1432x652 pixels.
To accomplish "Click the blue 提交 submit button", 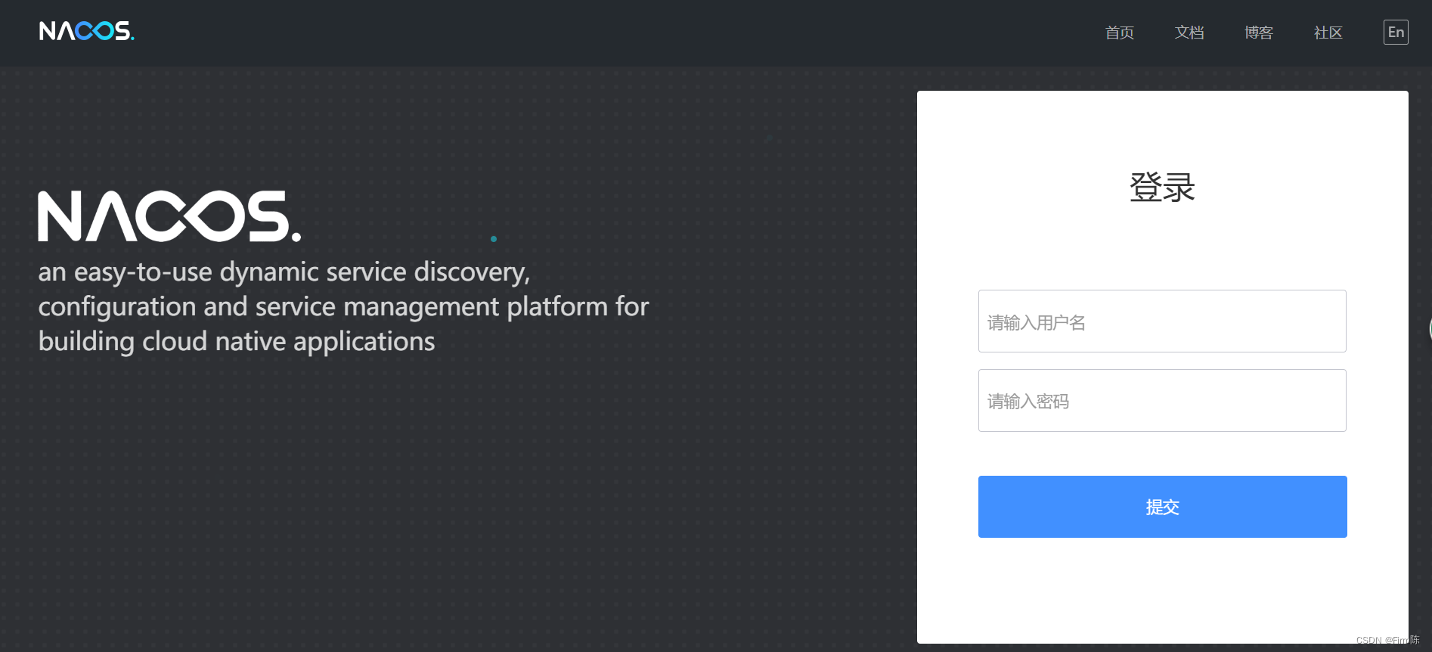I will pyautogui.click(x=1162, y=507).
